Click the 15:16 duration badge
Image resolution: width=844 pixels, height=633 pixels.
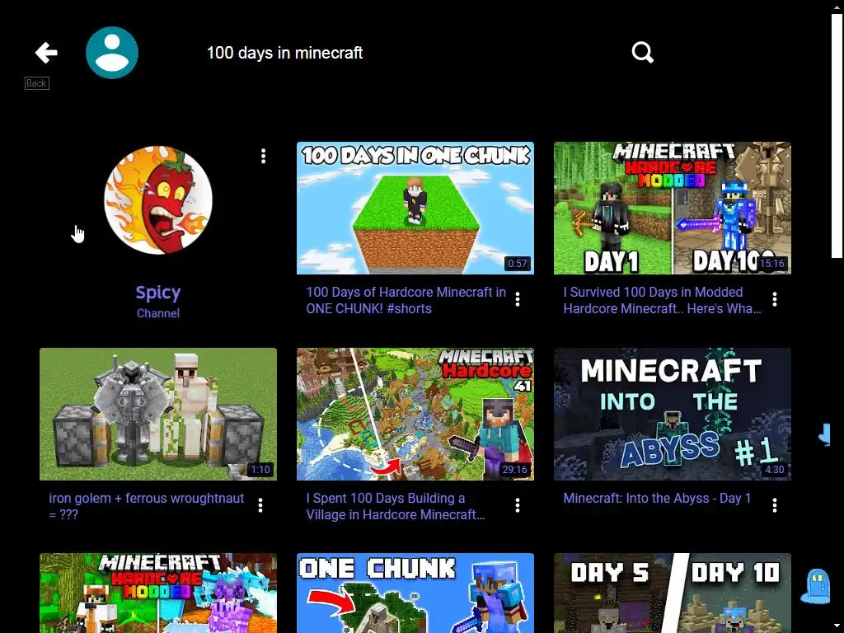(771, 263)
